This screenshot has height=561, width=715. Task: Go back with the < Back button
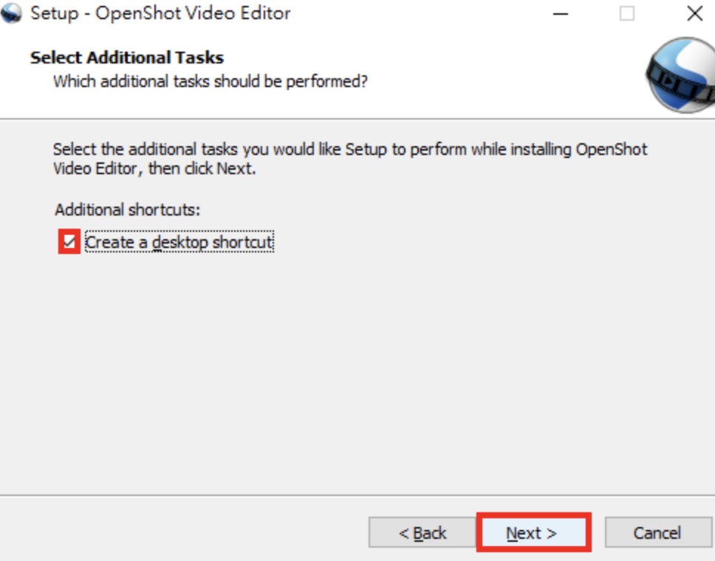[x=422, y=532]
